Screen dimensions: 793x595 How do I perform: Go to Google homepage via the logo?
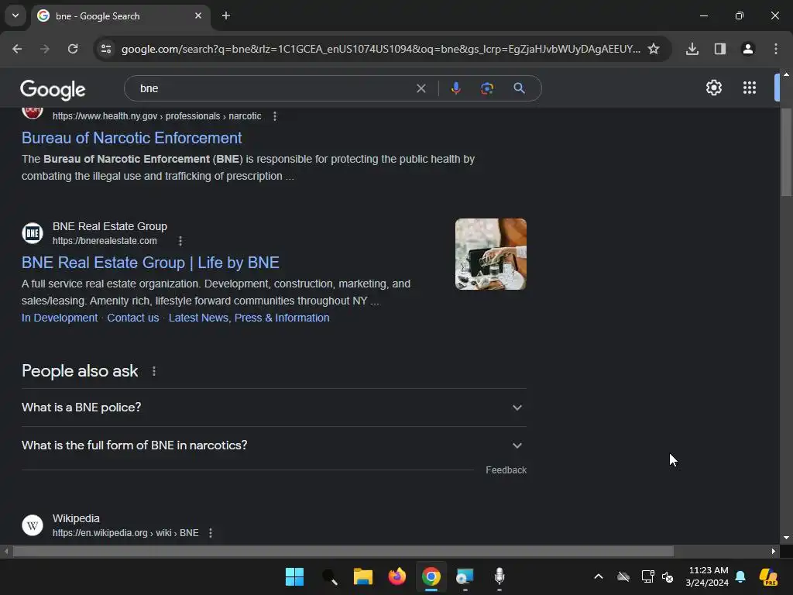53,90
